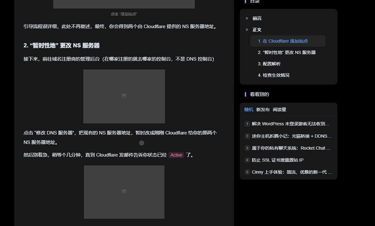Click the blue accent bar beside 目录

point(245,1)
